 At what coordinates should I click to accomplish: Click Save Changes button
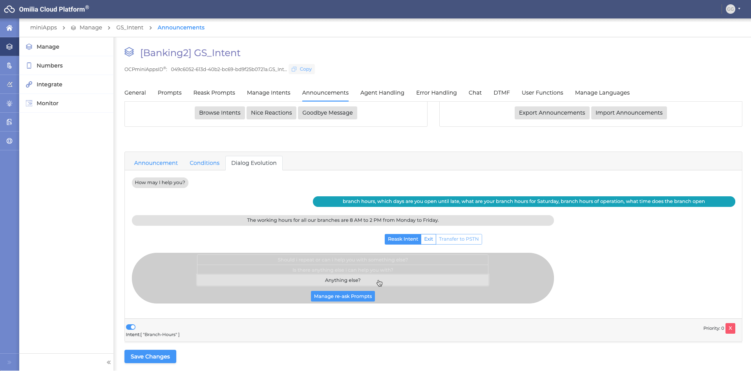click(150, 356)
